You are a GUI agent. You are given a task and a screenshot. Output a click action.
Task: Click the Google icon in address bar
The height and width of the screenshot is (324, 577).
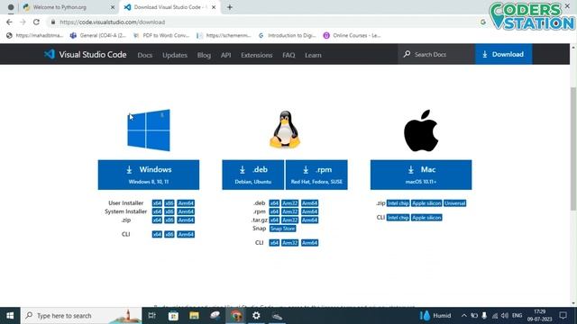point(483,22)
